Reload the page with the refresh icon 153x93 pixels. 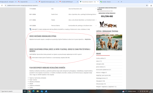point(2,5)
